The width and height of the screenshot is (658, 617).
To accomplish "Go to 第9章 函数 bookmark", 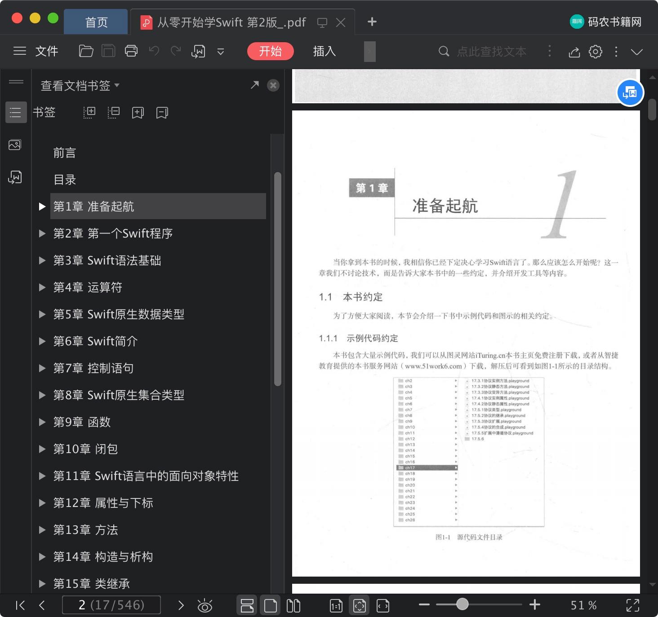I will pos(82,422).
